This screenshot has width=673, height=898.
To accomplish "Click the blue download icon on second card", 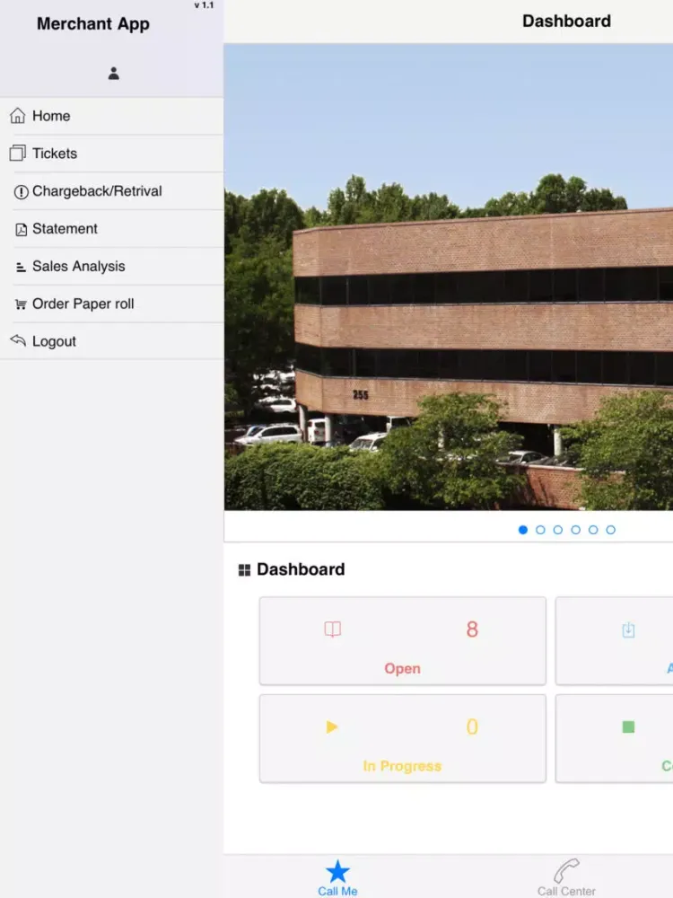I will tap(628, 630).
